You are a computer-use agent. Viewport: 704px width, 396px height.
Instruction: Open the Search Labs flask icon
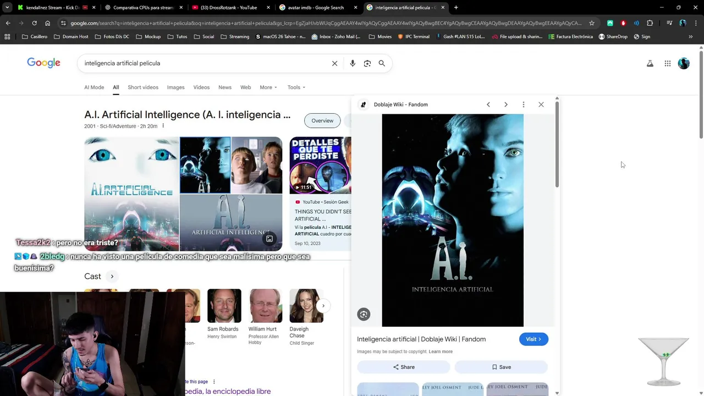coord(650,63)
